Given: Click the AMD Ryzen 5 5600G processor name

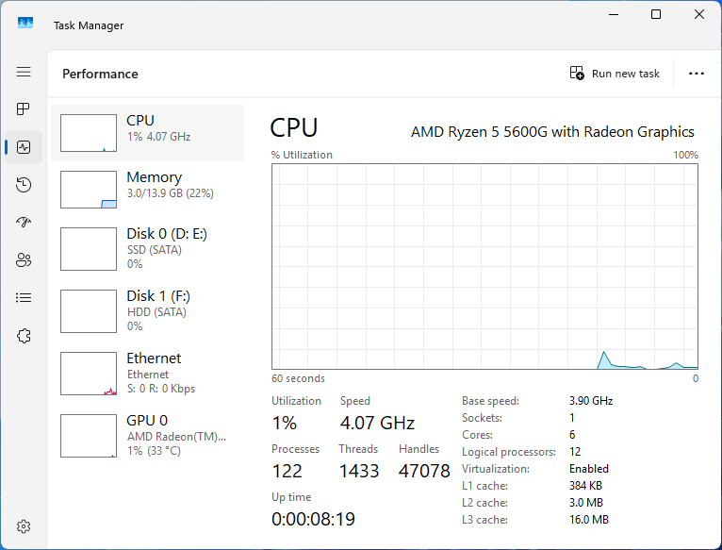Looking at the screenshot, I should pyautogui.click(x=552, y=132).
